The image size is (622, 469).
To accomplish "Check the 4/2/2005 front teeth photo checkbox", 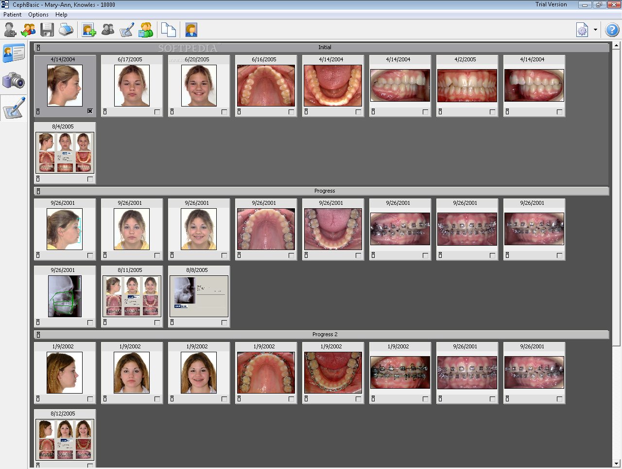I will [x=492, y=112].
